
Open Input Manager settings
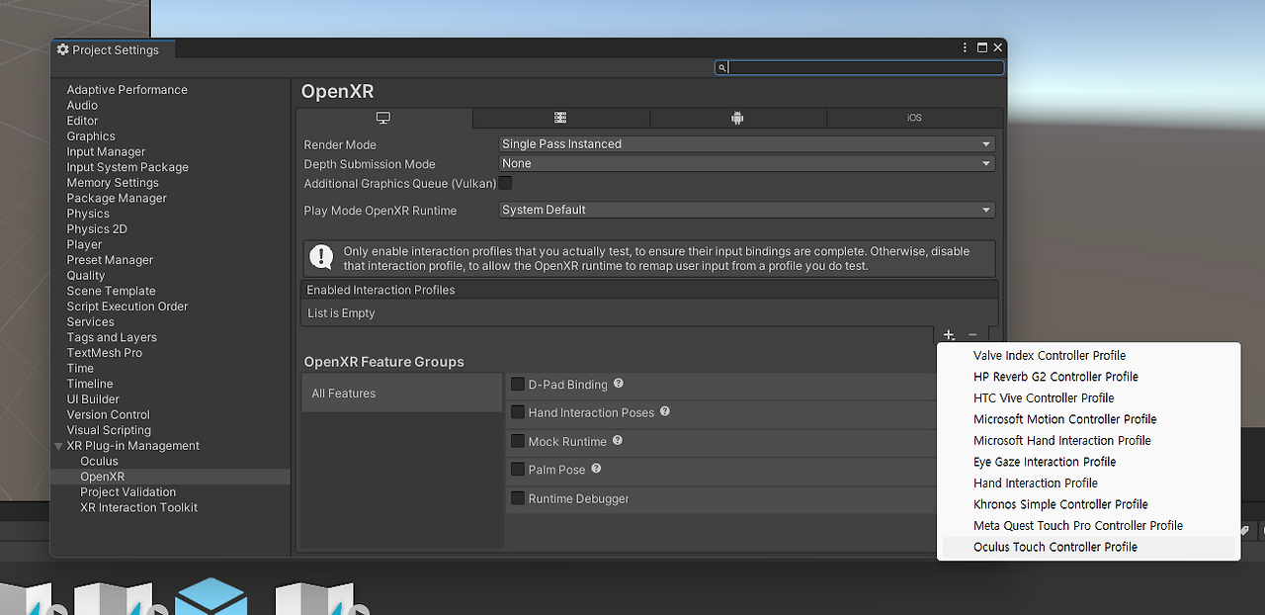106,152
